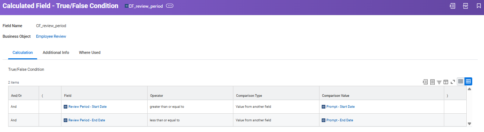Open the grid filter icon

439,82
